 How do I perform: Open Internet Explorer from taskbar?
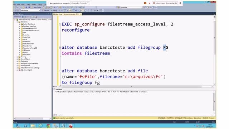point(40,125)
